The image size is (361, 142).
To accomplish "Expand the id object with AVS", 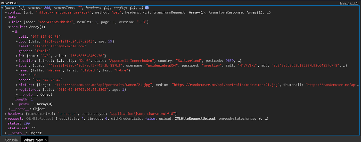I will click(17, 56).
